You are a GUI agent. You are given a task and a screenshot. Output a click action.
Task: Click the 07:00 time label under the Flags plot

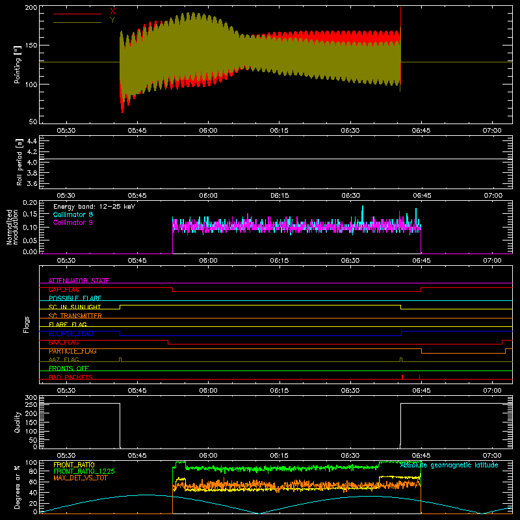(x=492, y=391)
